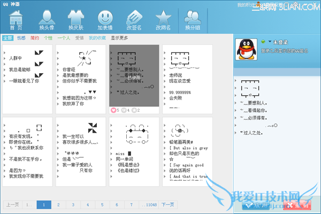The height and width of the screenshot is (214, 321).
Task: Click the 应用 apply button
Action: [x=256, y=205]
